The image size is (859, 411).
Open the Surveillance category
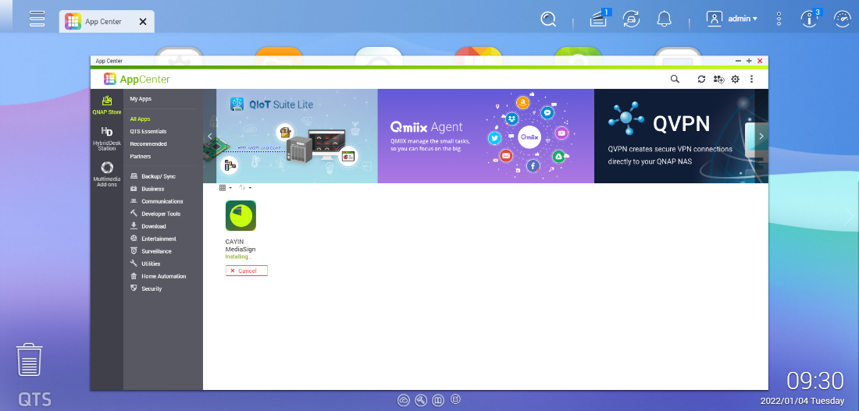[x=151, y=251]
